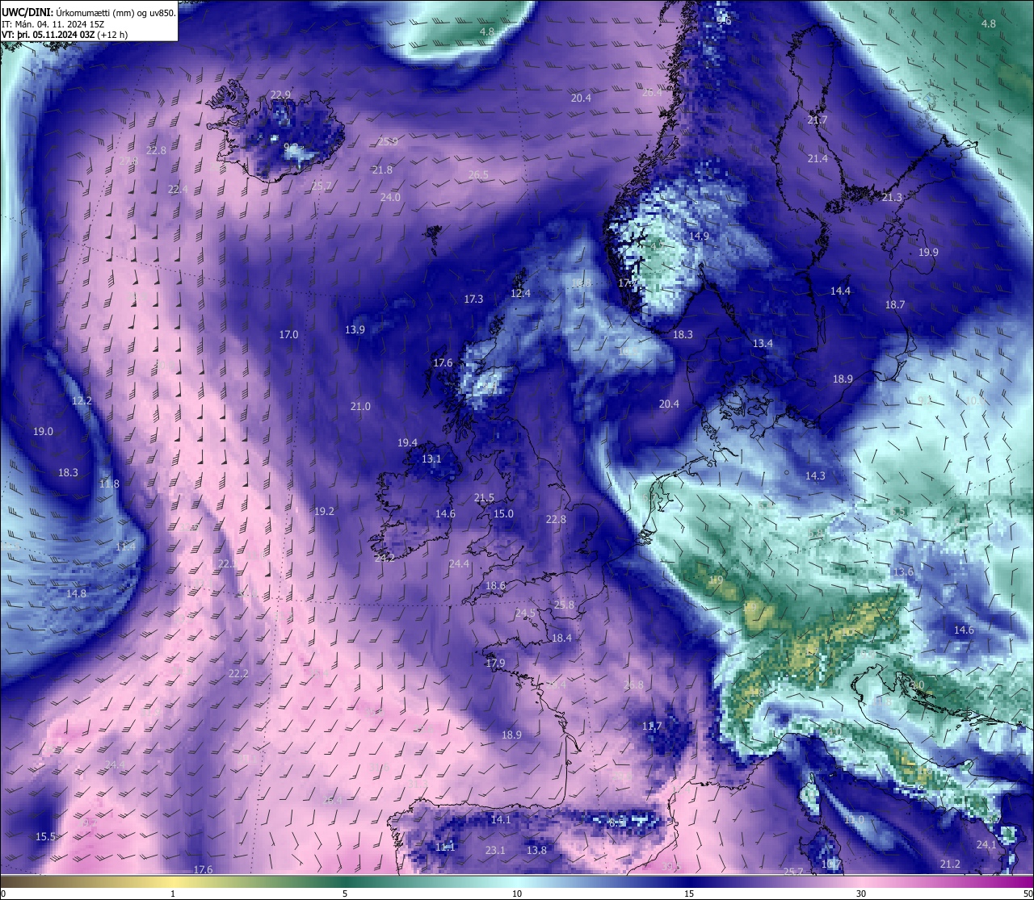Image resolution: width=1034 pixels, height=900 pixels.
Task: Click the 21.2 value on the map
Action: [950, 864]
